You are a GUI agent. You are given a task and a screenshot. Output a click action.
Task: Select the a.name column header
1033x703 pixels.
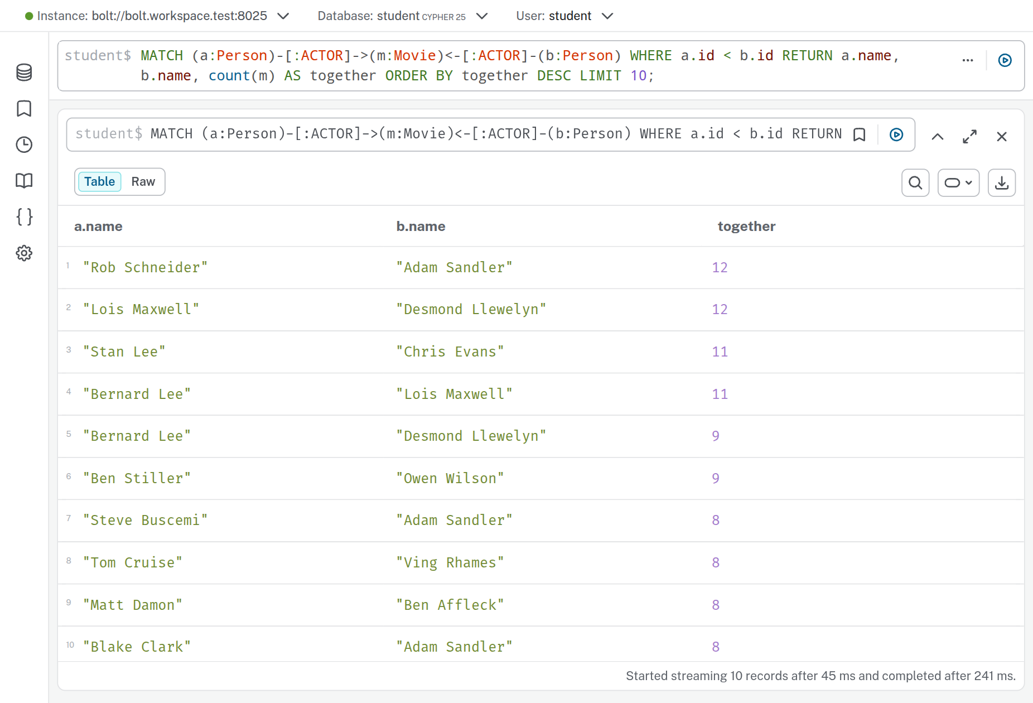(98, 227)
